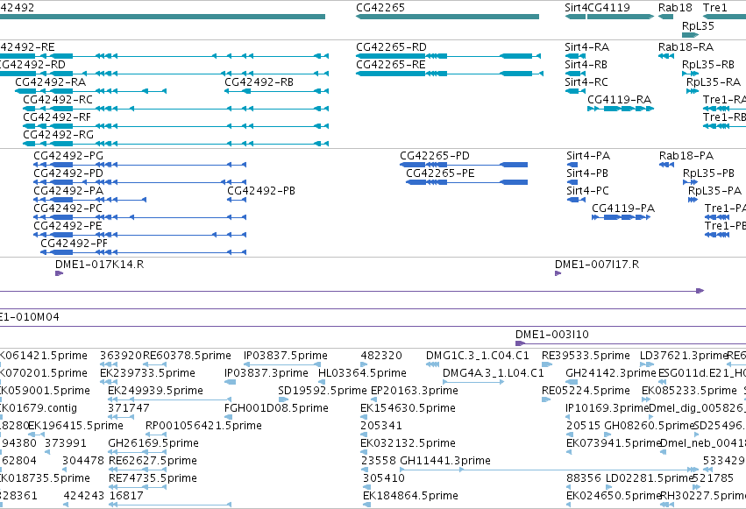
Task: Select the Rab18-PA protein label
Action: pyautogui.click(x=686, y=156)
